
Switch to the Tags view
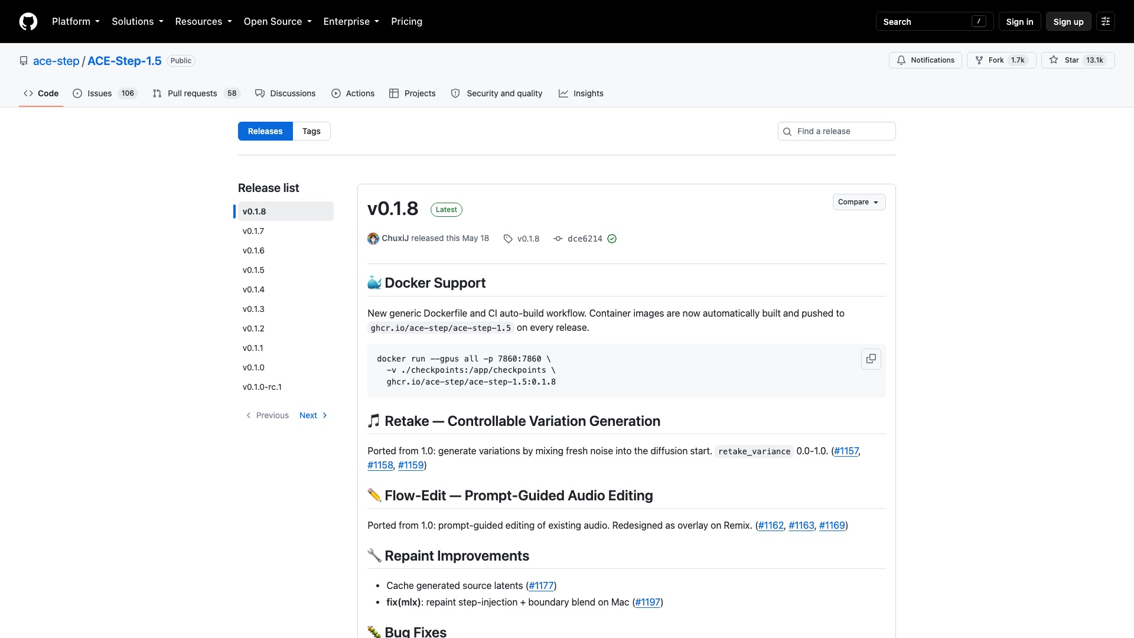(x=311, y=131)
